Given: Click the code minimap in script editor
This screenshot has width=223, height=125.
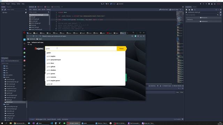Looking at the screenshot, I should 180,47.
